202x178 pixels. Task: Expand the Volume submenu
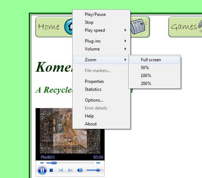pyautogui.click(x=101, y=49)
